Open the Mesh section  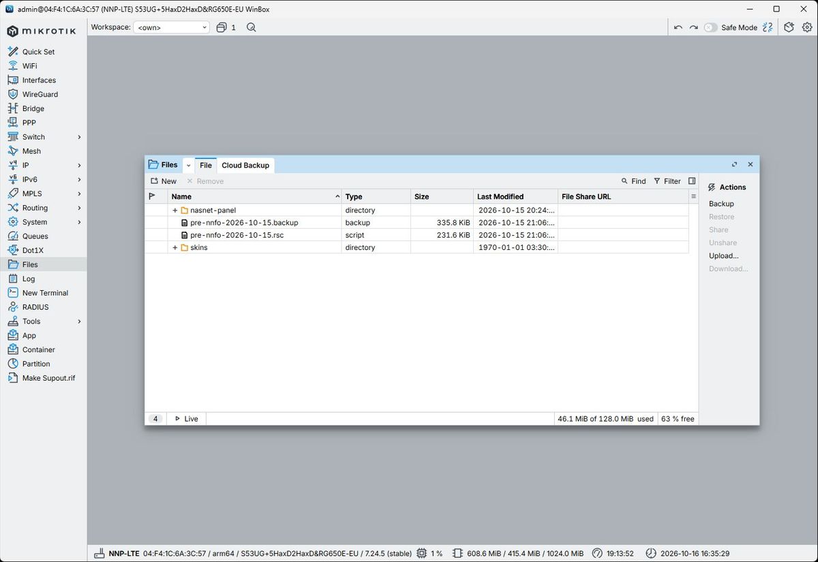pyautogui.click(x=31, y=151)
